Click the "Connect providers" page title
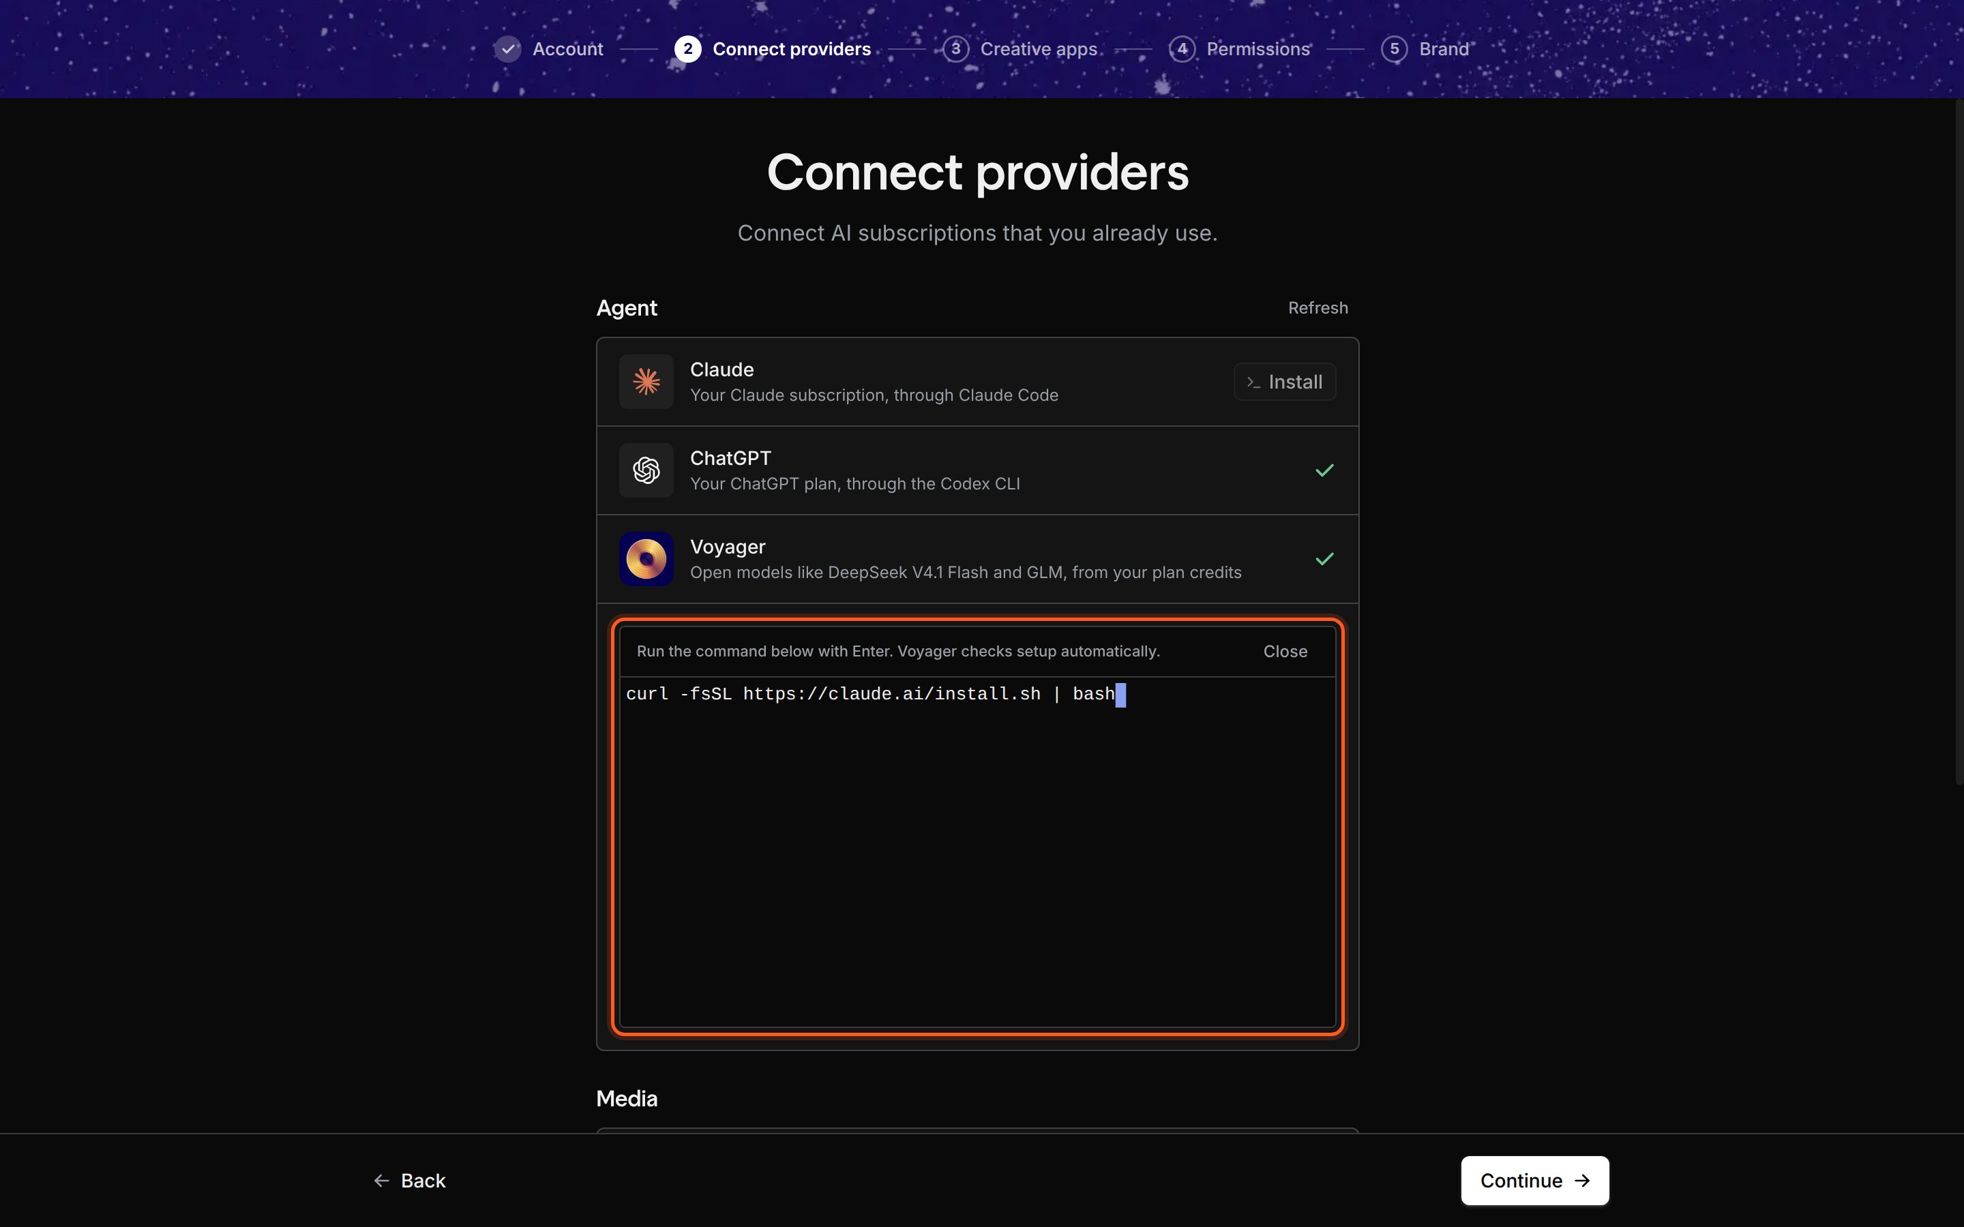 [x=978, y=172]
